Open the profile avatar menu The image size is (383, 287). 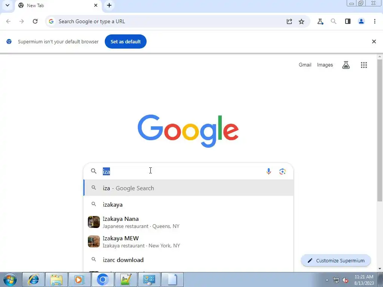tap(361, 21)
